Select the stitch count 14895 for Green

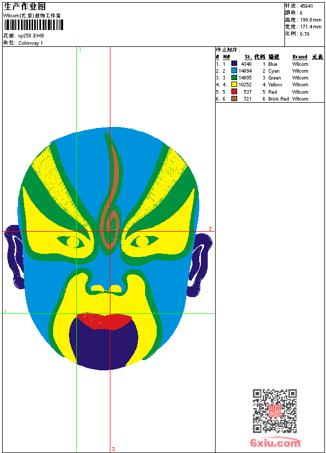coord(245,78)
